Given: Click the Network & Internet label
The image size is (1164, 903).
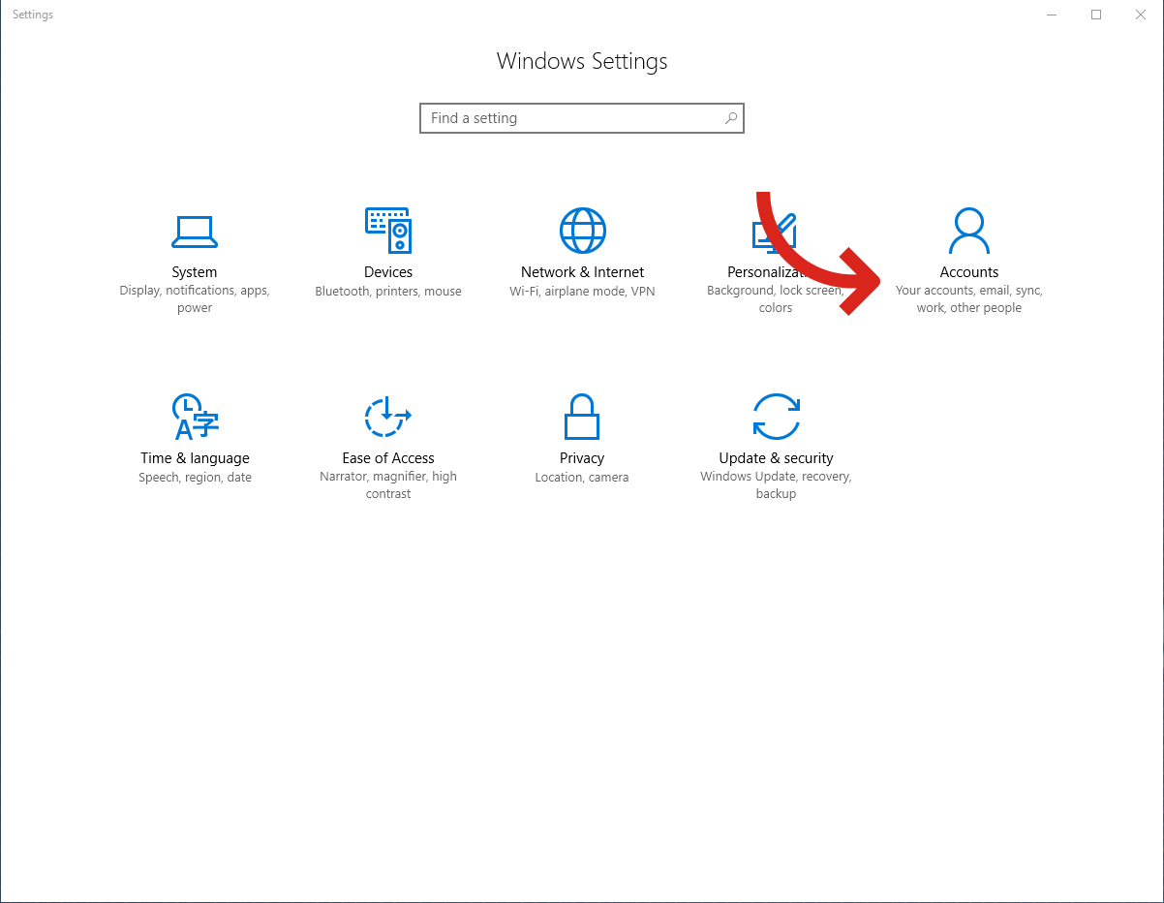Looking at the screenshot, I should 582,272.
